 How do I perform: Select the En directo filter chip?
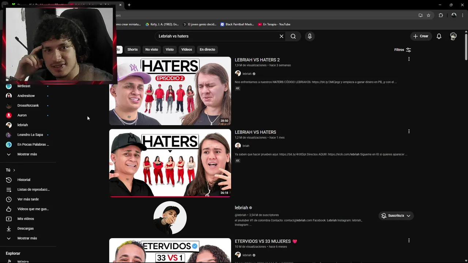pyautogui.click(x=207, y=49)
